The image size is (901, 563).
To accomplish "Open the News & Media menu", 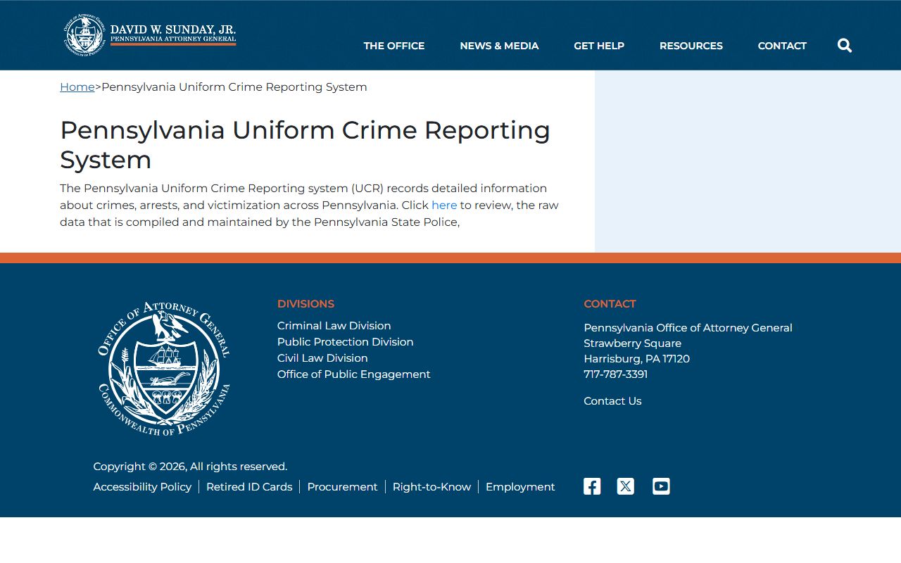I will click(499, 46).
